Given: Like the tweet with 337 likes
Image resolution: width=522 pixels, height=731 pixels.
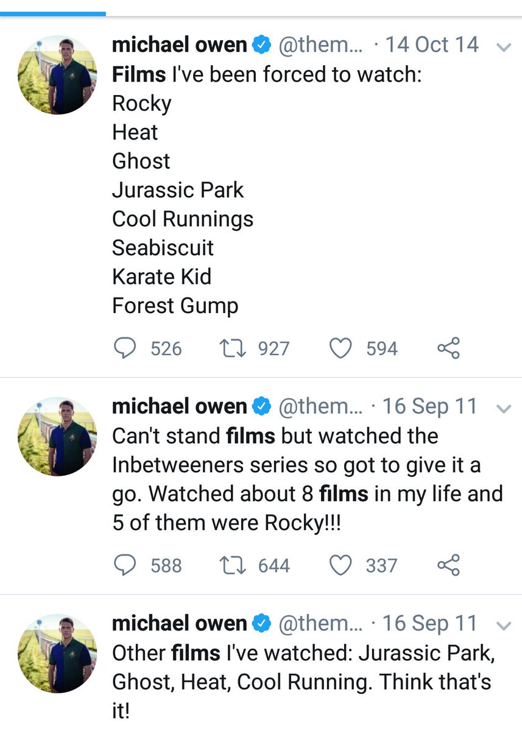Looking at the screenshot, I should pos(340,565).
